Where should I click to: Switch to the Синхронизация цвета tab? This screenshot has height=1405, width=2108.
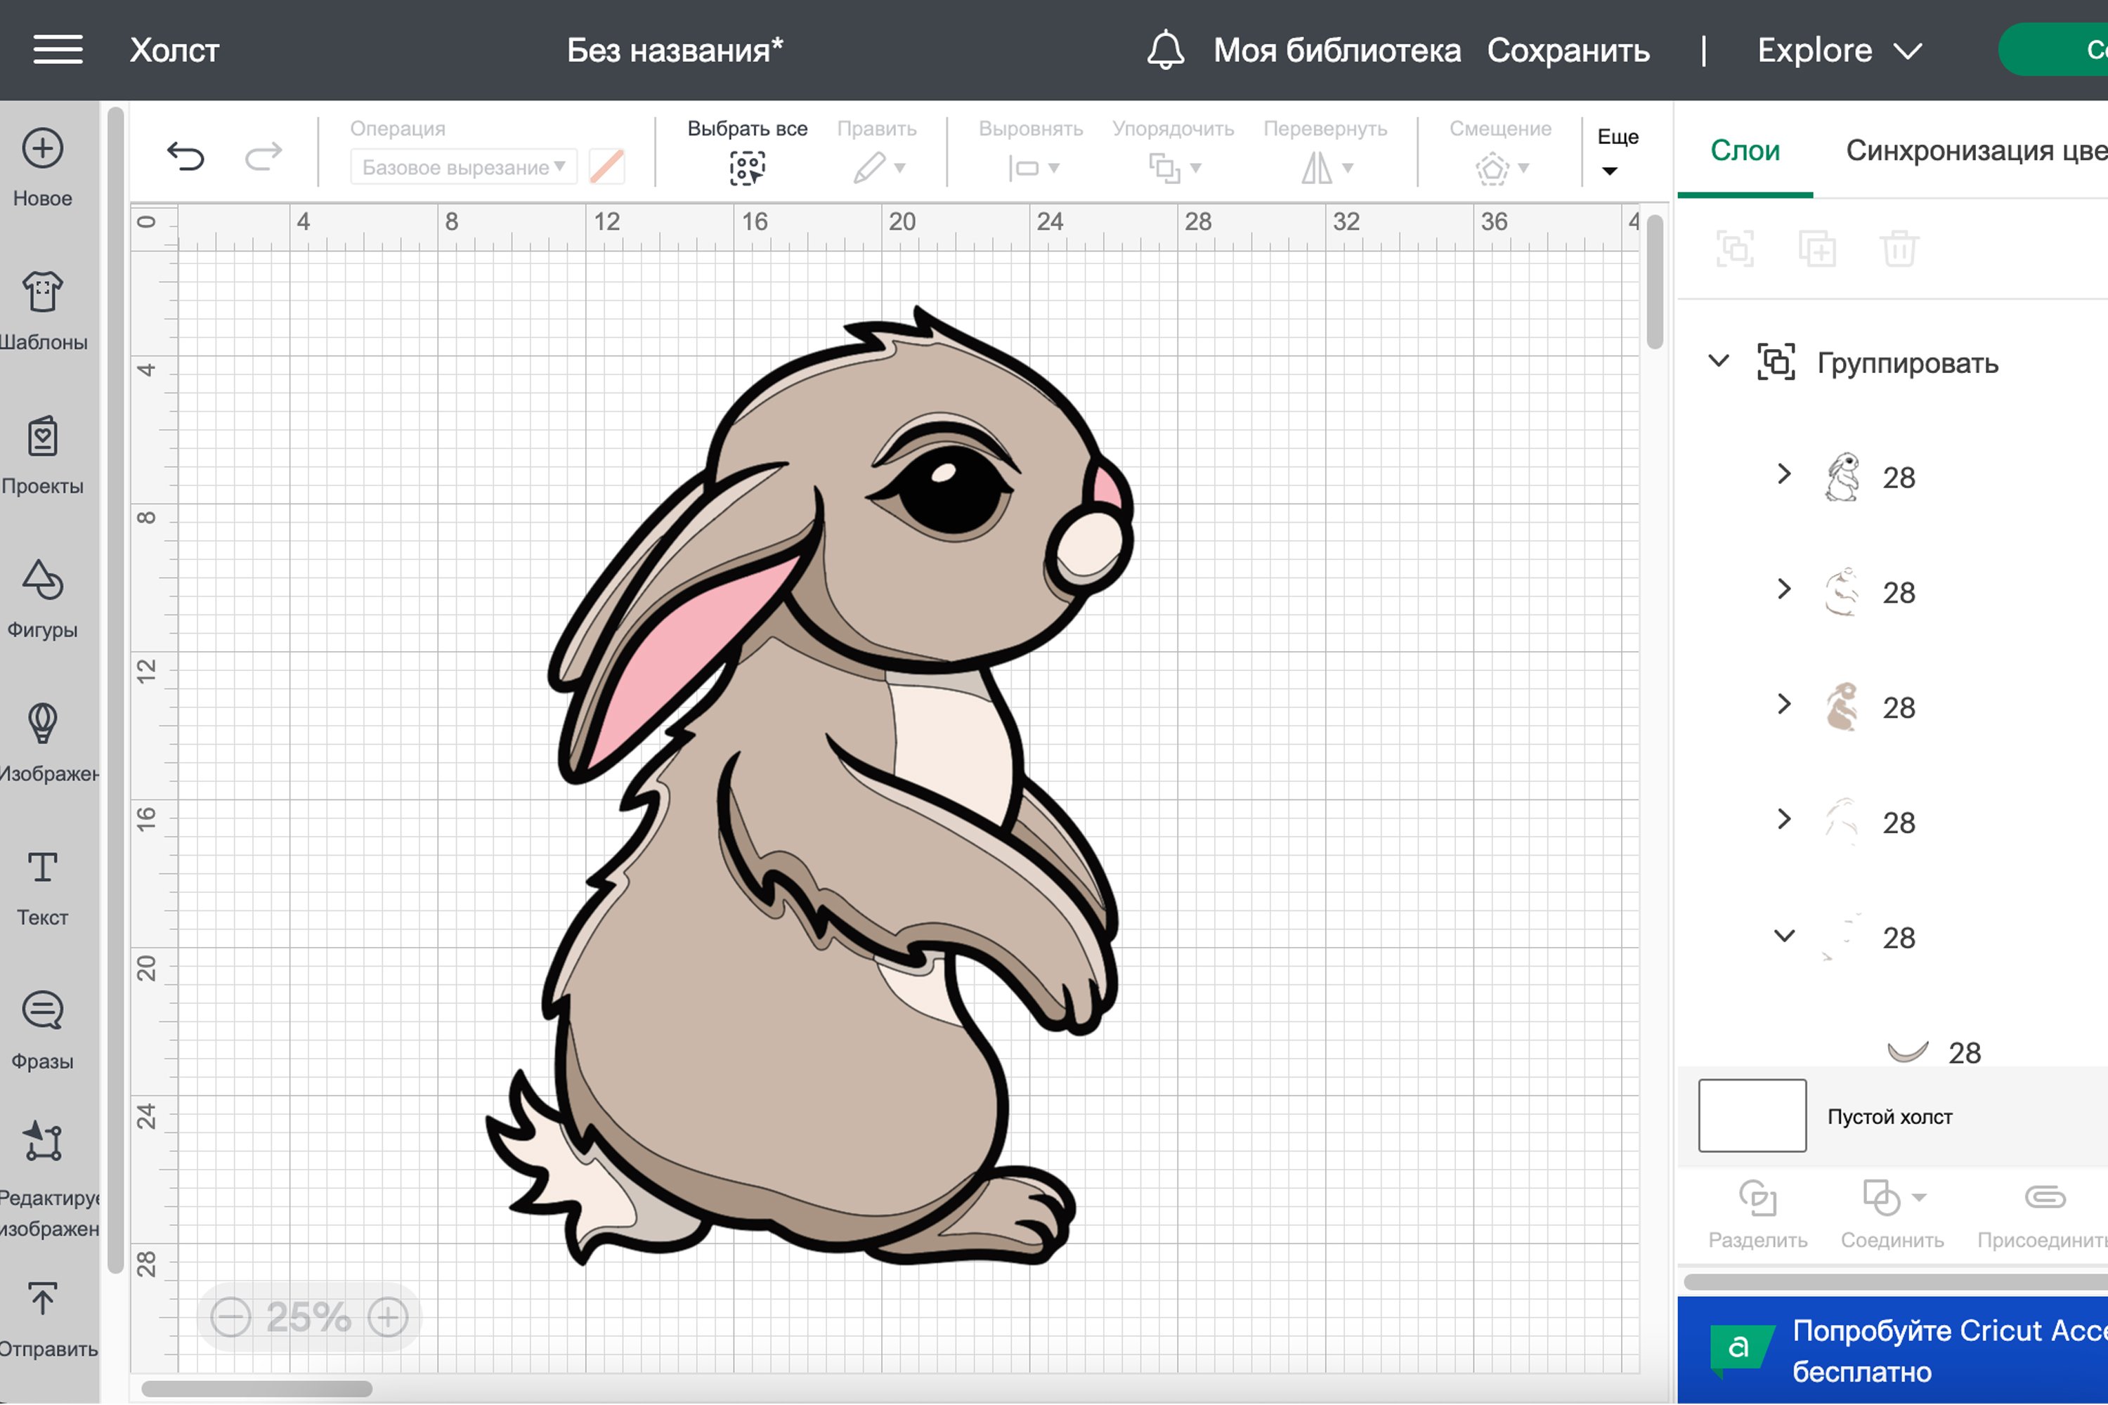coord(1975,150)
